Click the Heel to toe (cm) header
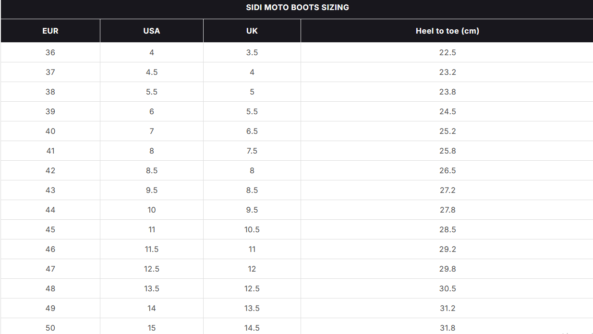The width and height of the screenshot is (593, 334). coord(447,31)
